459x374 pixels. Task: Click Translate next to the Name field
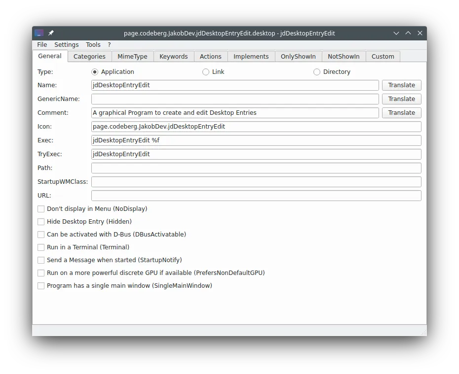point(401,85)
